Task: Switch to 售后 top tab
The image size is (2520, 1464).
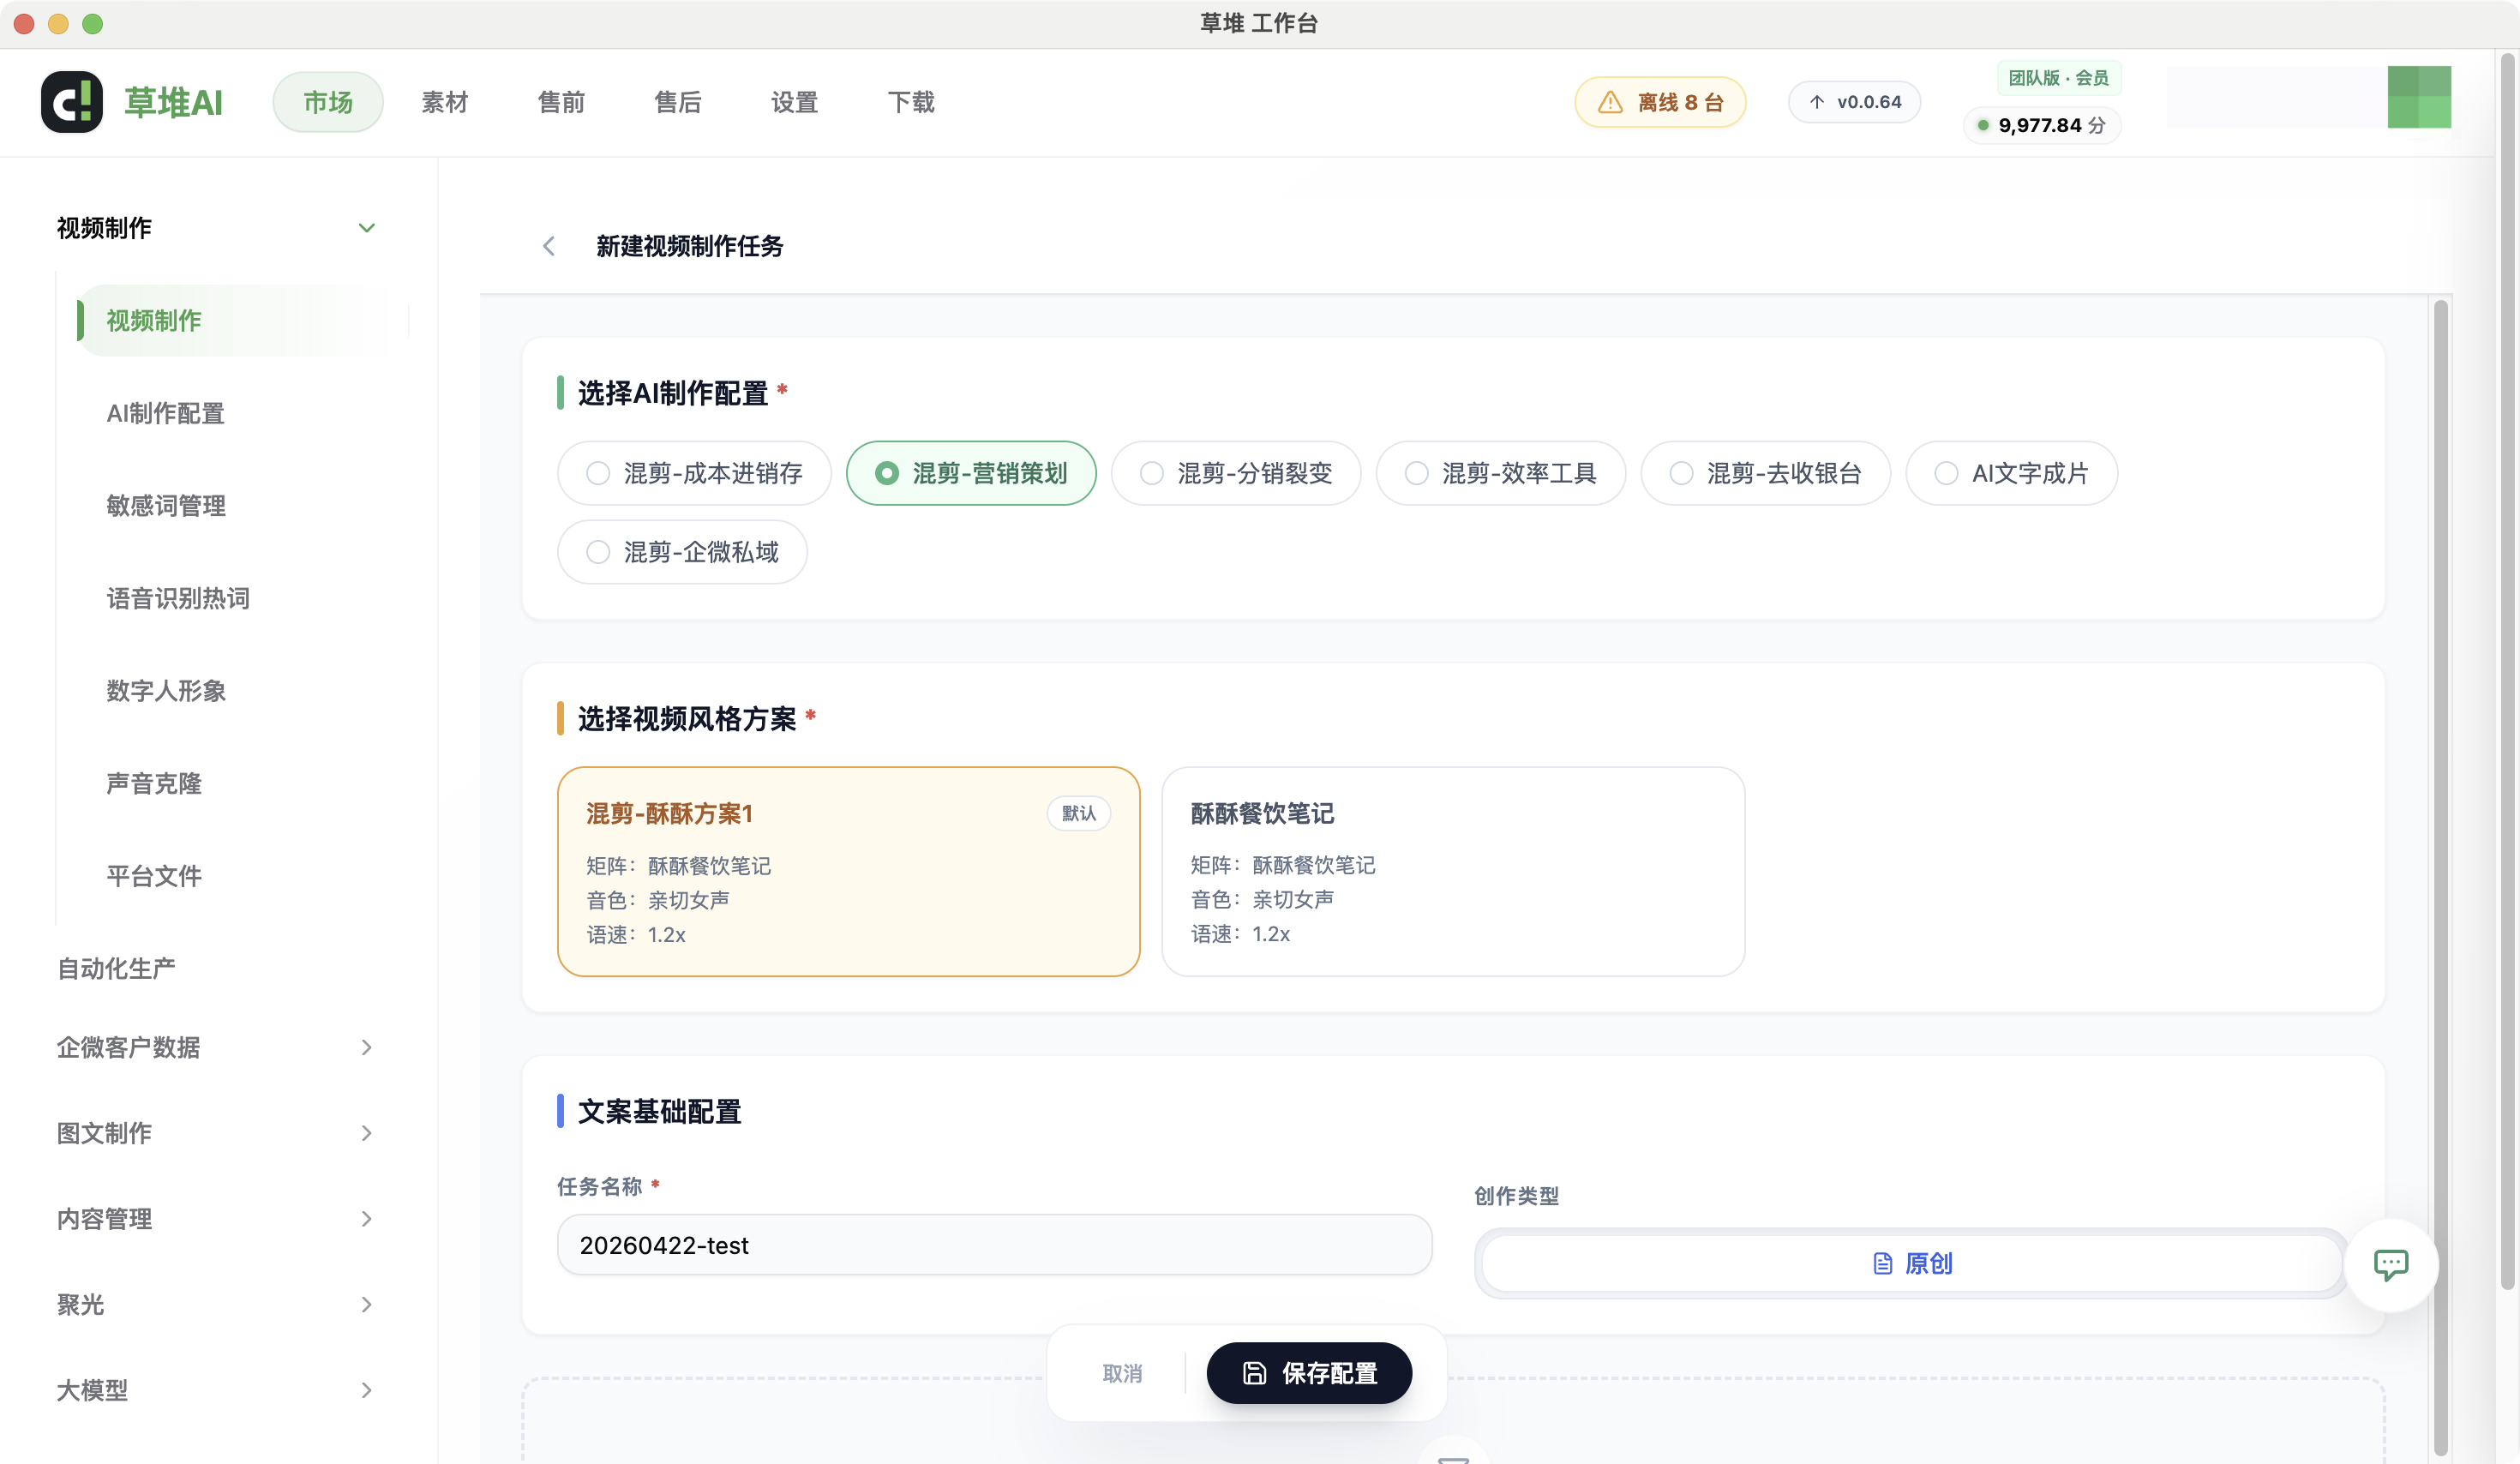Action: (677, 102)
